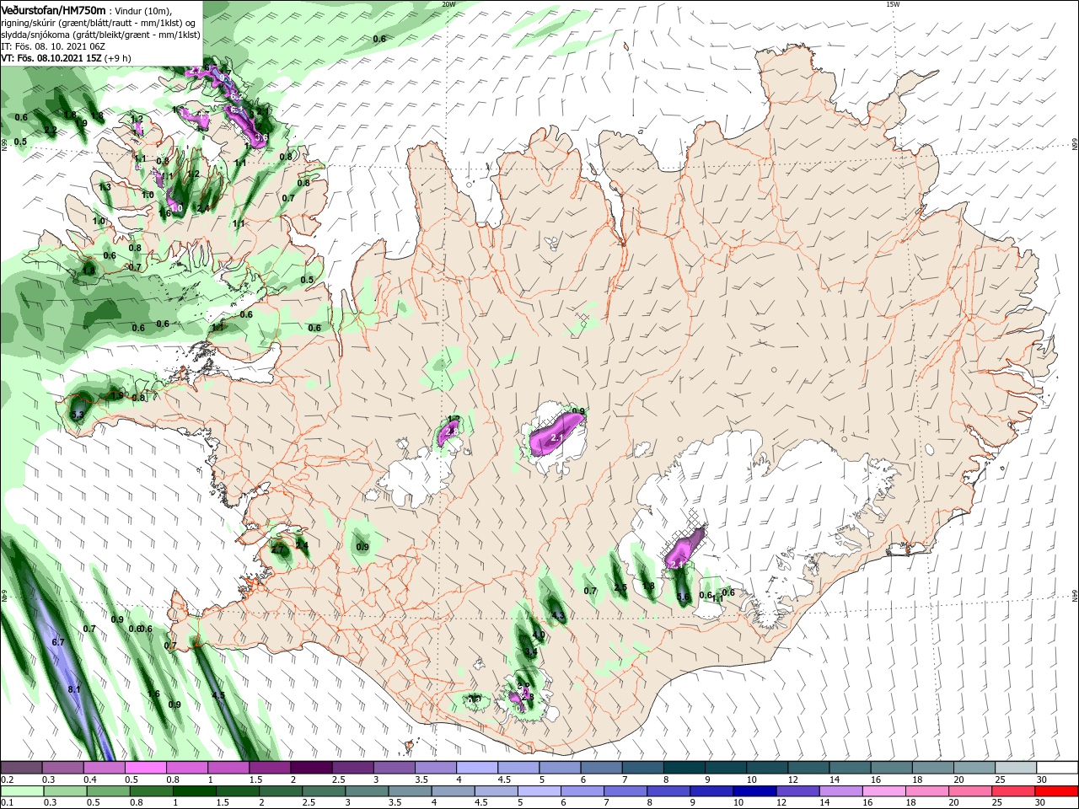Click the Veðurstofan/HM750m title text
The image size is (1079, 809).
(53, 9)
